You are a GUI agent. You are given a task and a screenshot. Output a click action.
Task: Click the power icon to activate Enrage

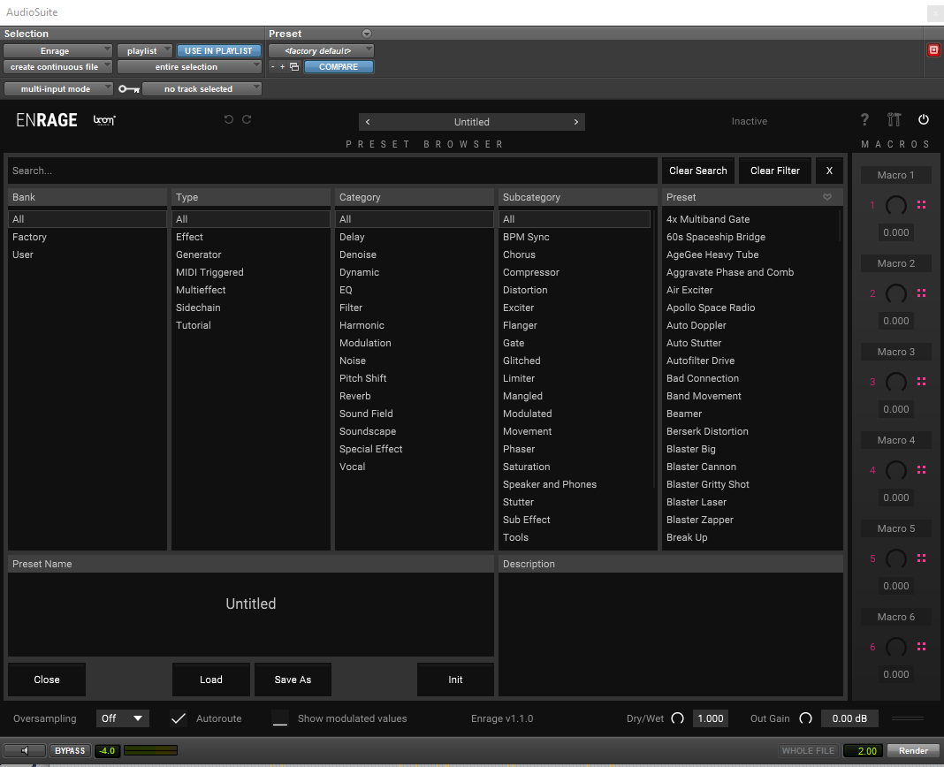(x=923, y=120)
